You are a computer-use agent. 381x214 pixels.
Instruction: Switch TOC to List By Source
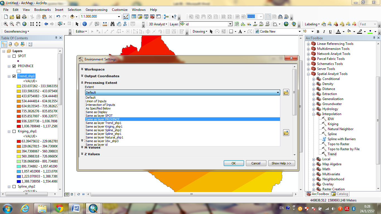point(10,44)
